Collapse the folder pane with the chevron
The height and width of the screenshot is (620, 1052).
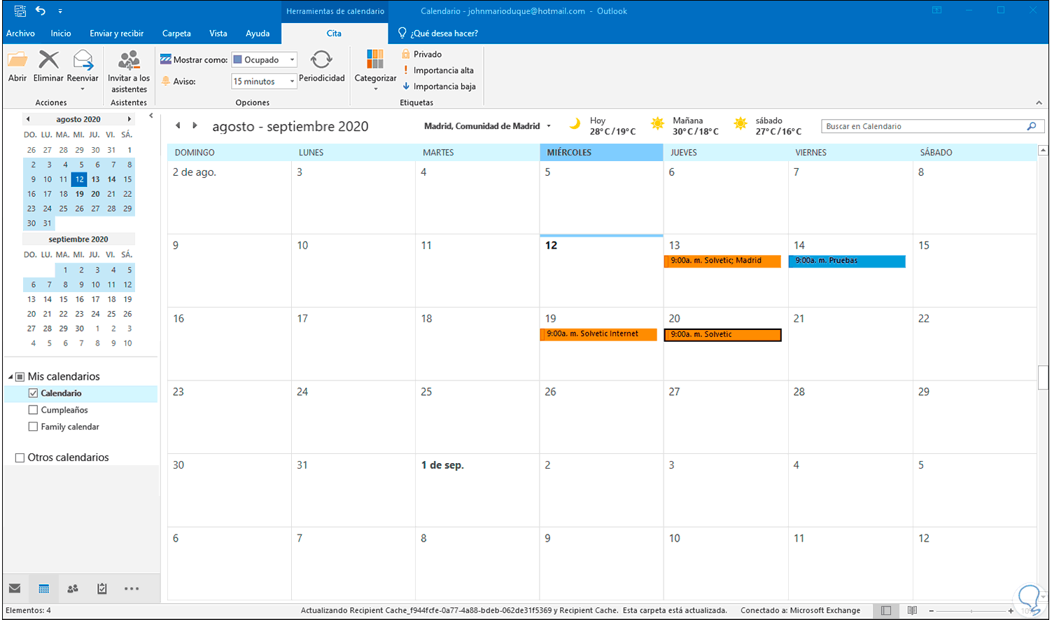(x=151, y=116)
